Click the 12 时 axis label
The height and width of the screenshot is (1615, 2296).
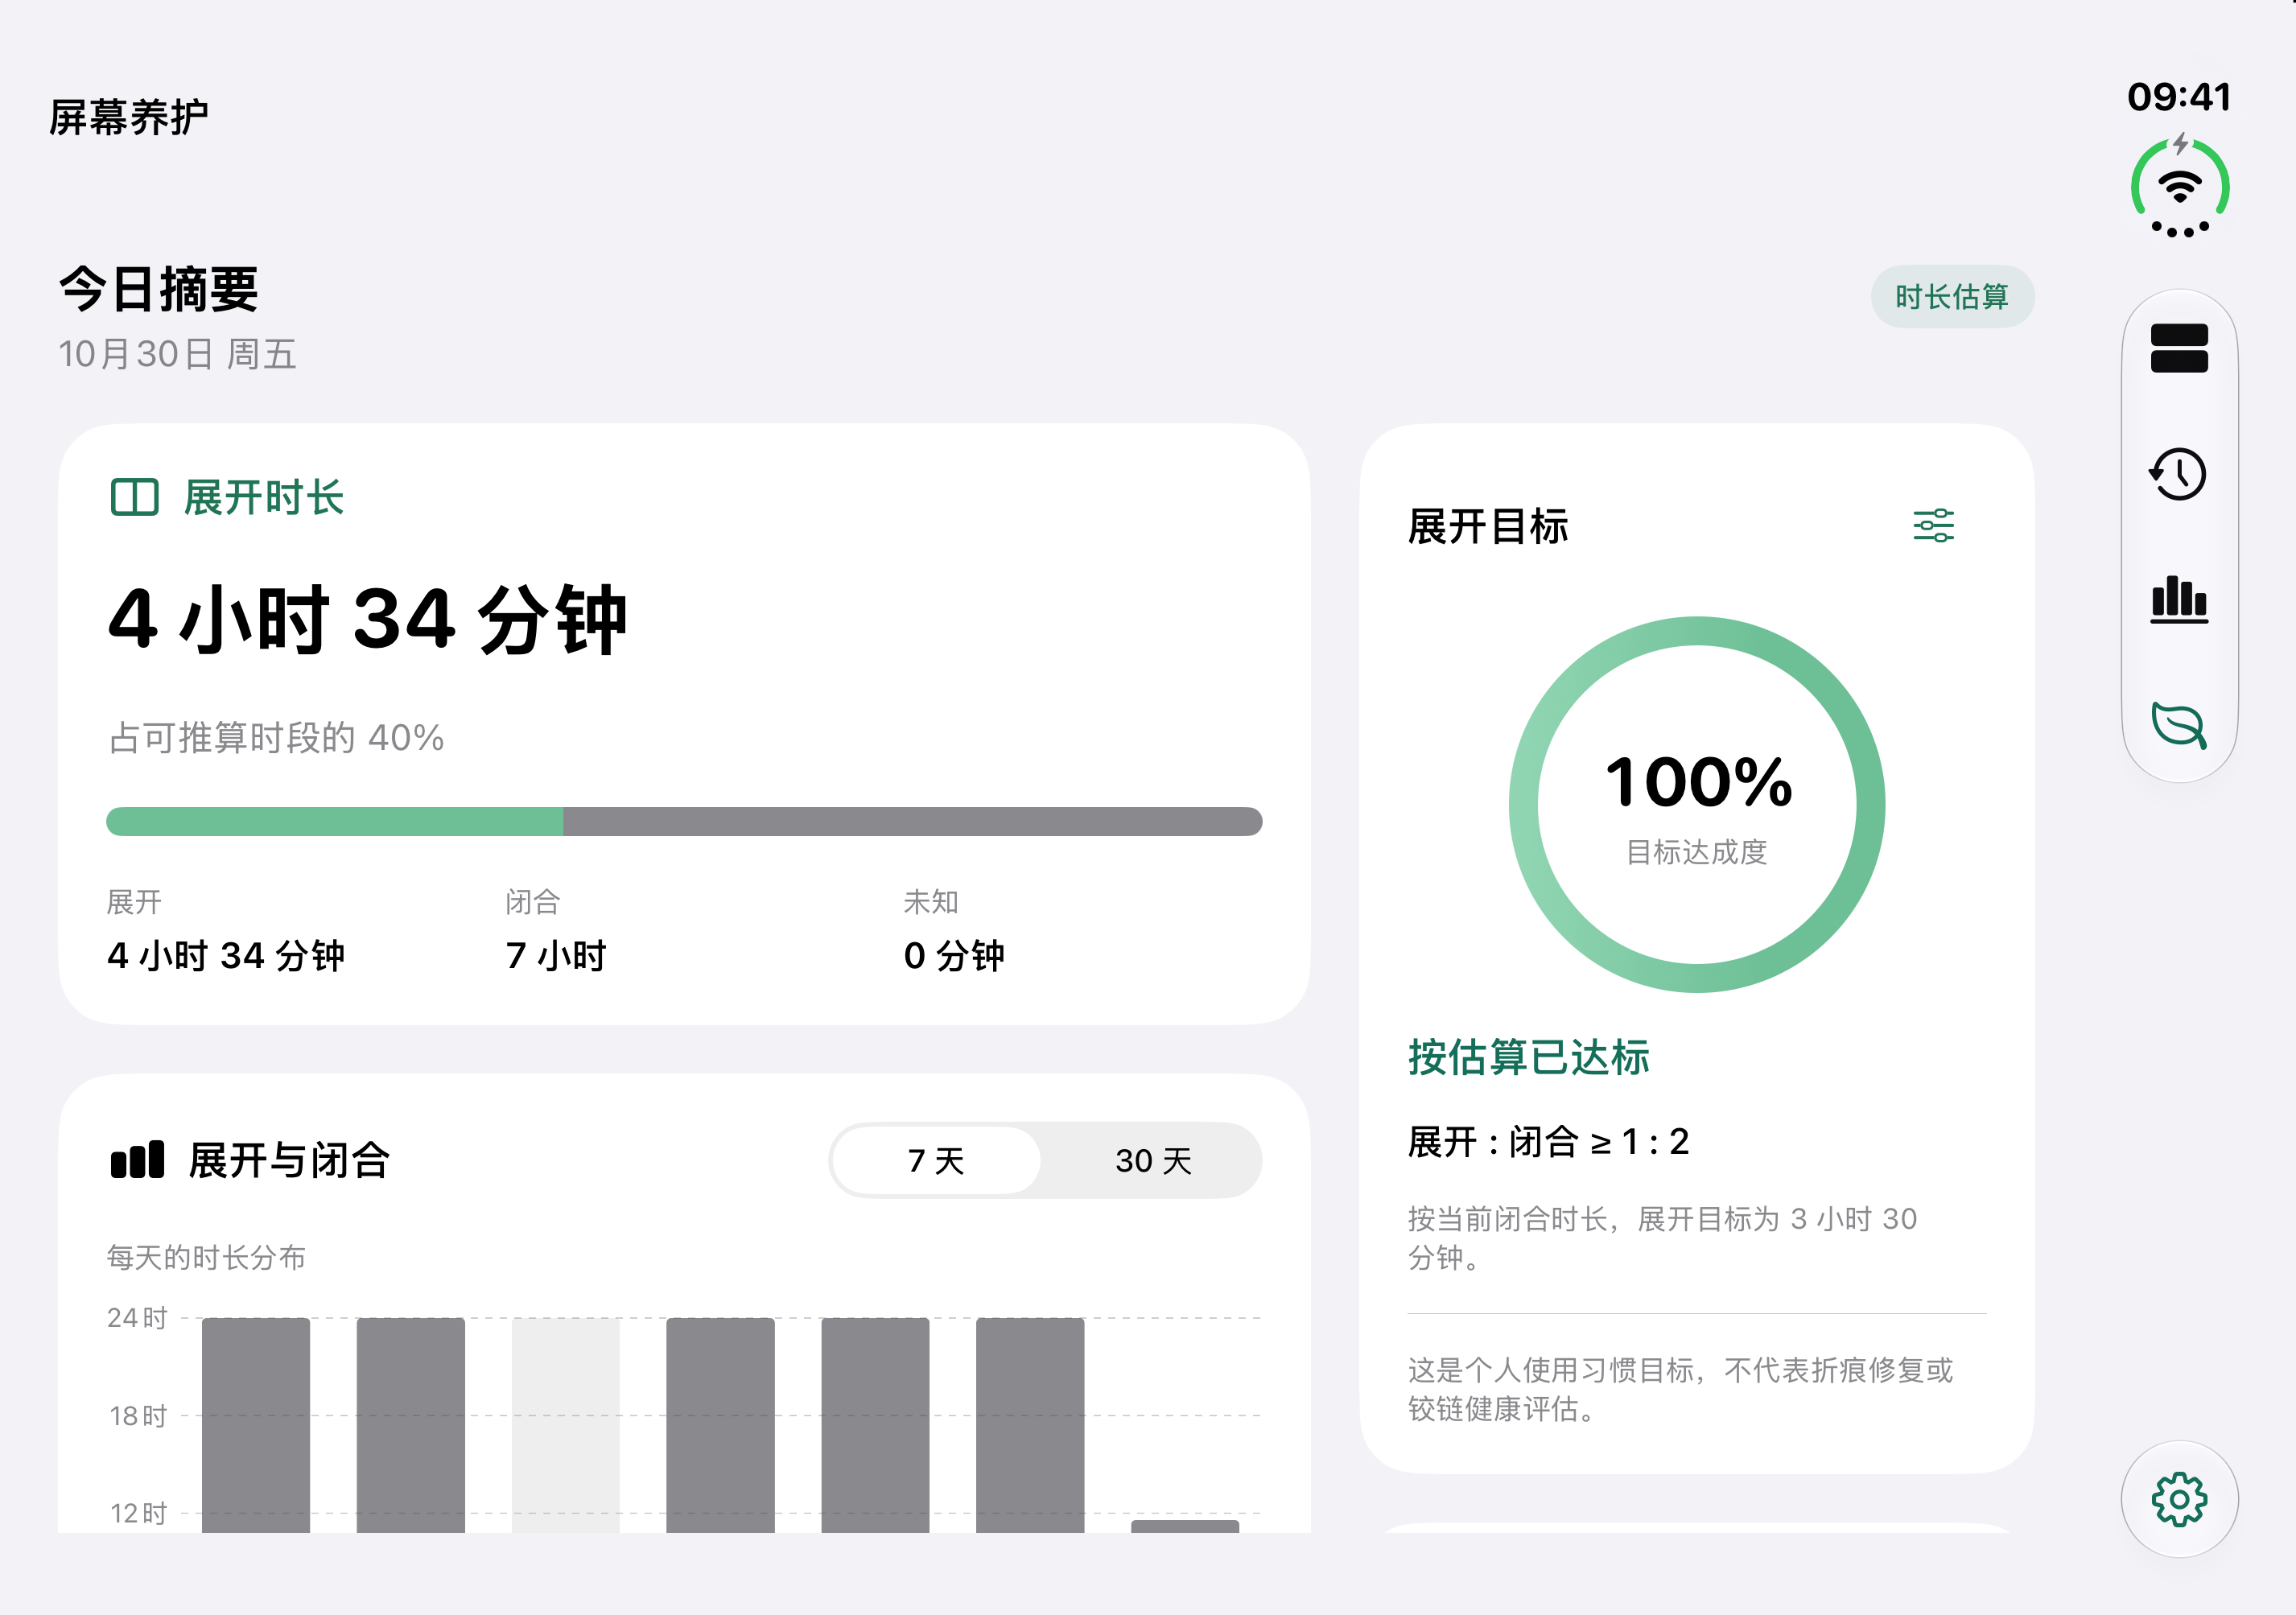(138, 1513)
